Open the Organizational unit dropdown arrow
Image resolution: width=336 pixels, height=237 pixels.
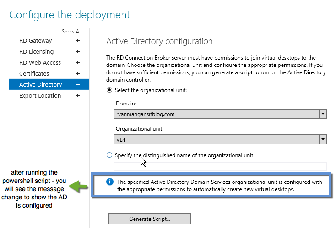[x=323, y=139]
